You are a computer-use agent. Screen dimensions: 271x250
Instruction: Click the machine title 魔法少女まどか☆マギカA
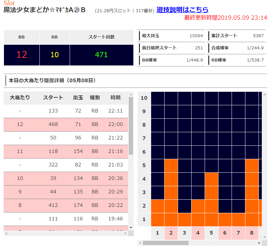point(44,10)
